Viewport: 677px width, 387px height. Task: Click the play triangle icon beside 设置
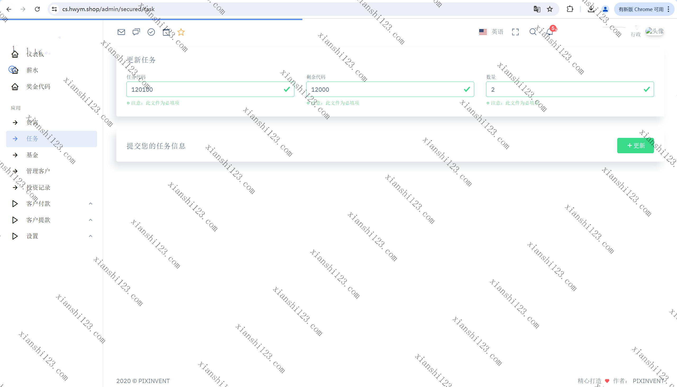15,236
